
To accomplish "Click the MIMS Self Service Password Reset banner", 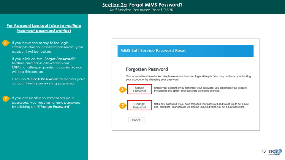I will [185, 51].
